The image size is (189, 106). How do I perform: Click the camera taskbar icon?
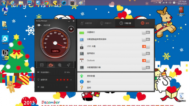point(72,3)
